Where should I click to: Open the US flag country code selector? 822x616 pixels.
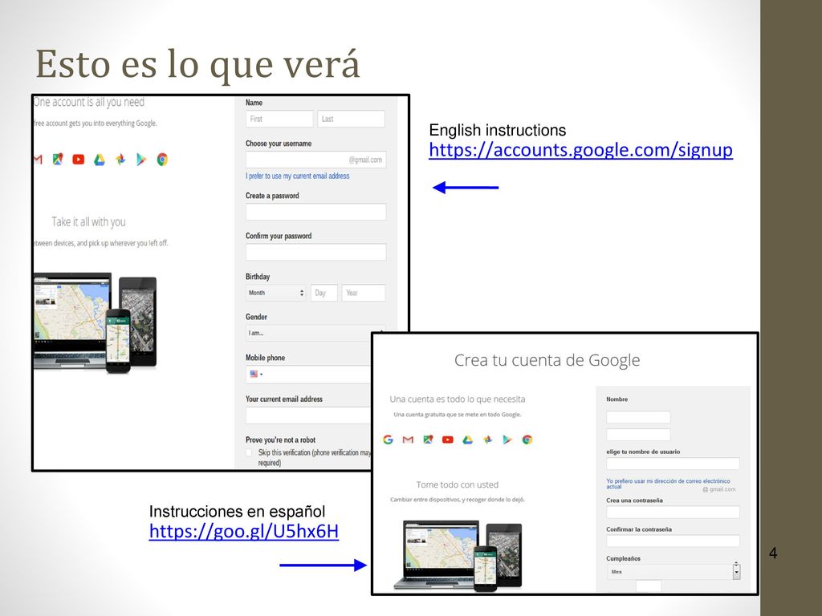coord(256,374)
